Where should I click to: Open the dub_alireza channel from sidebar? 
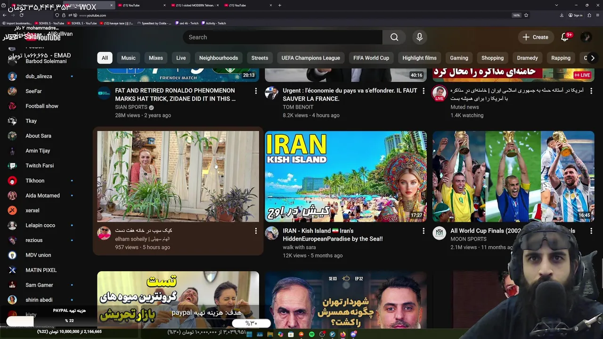39,76
